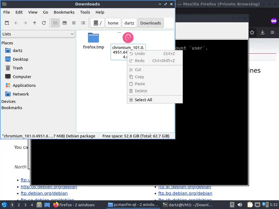Screen dimensions: 279x209
Task: Reload the Downloads folder view
Action: [x=44, y=23]
